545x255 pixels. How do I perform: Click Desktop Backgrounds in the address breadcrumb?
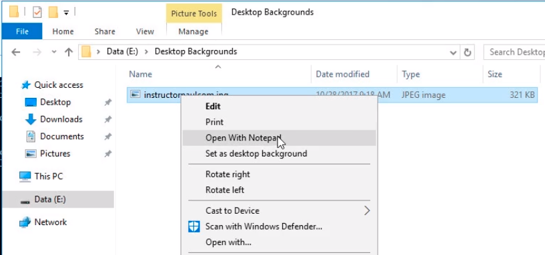click(195, 52)
